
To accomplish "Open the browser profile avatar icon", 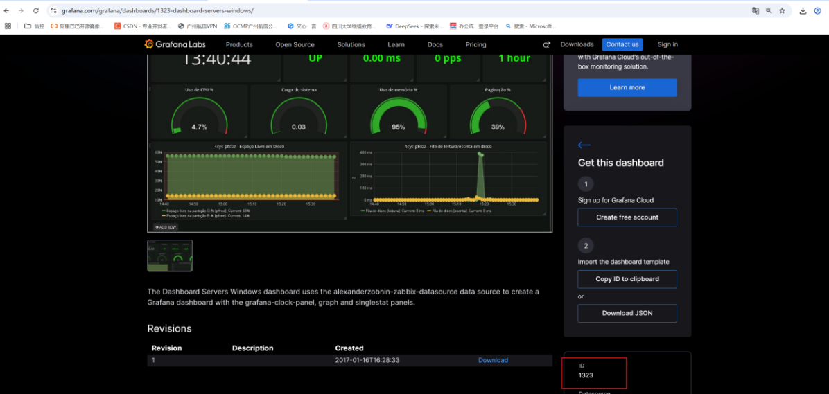I will tap(817, 10).
